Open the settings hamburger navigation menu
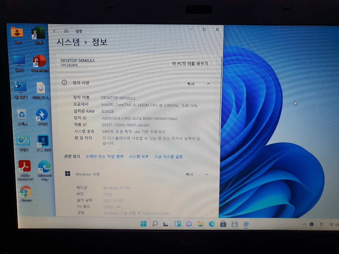This screenshot has height=254, width=339. tap(66, 31)
